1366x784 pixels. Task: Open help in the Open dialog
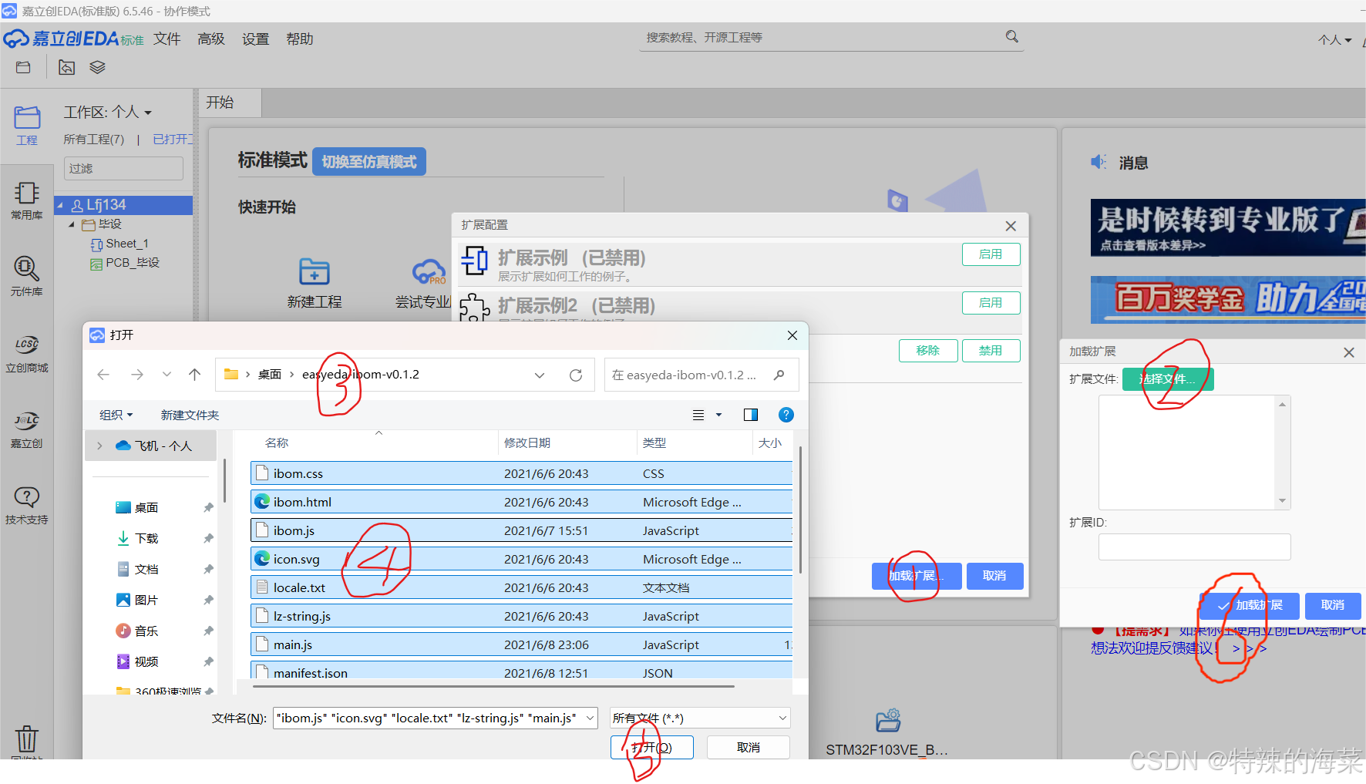click(786, 415)
